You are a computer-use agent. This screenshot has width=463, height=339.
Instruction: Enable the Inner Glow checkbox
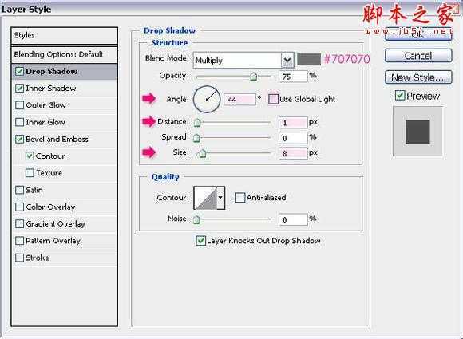click(19, 122)
